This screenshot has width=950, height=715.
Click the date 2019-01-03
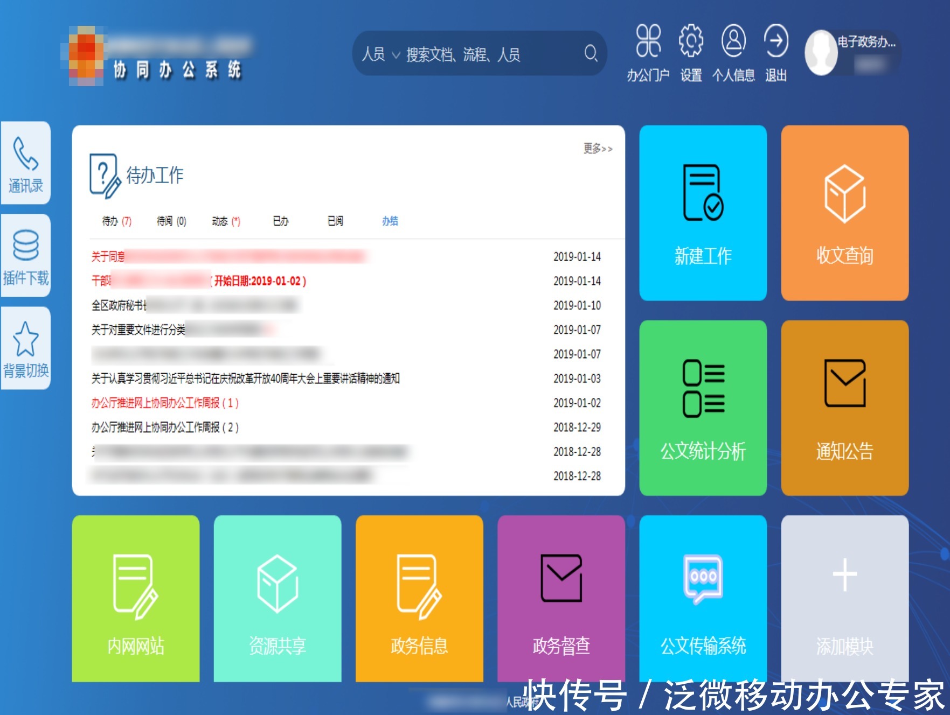(577, 378)
